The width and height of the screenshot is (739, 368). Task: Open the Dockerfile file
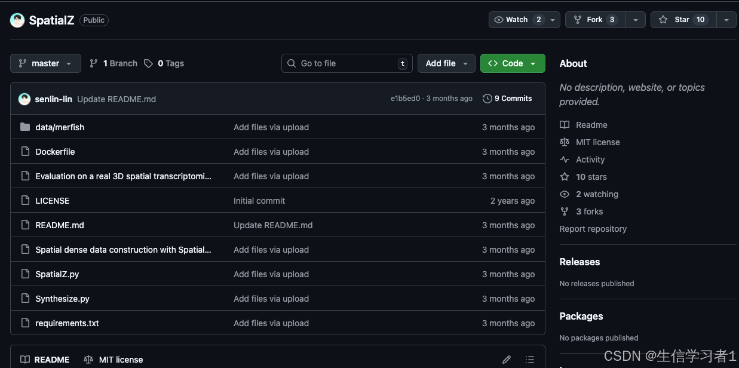(x=55, y=152)
